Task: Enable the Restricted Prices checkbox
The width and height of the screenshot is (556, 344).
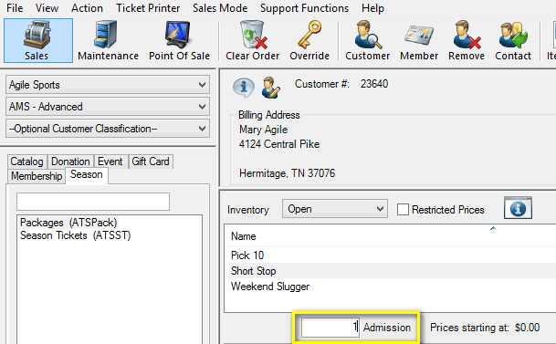Action: pos(403,209)
